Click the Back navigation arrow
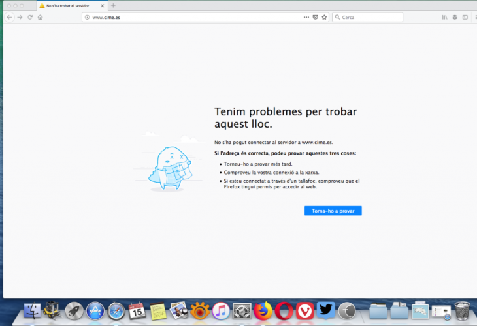 tap(9, 17)
